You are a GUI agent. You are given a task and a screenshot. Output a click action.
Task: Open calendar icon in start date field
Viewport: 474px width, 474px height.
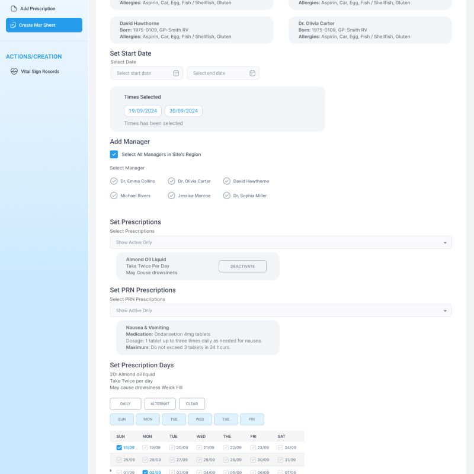[x=176, y=73]
